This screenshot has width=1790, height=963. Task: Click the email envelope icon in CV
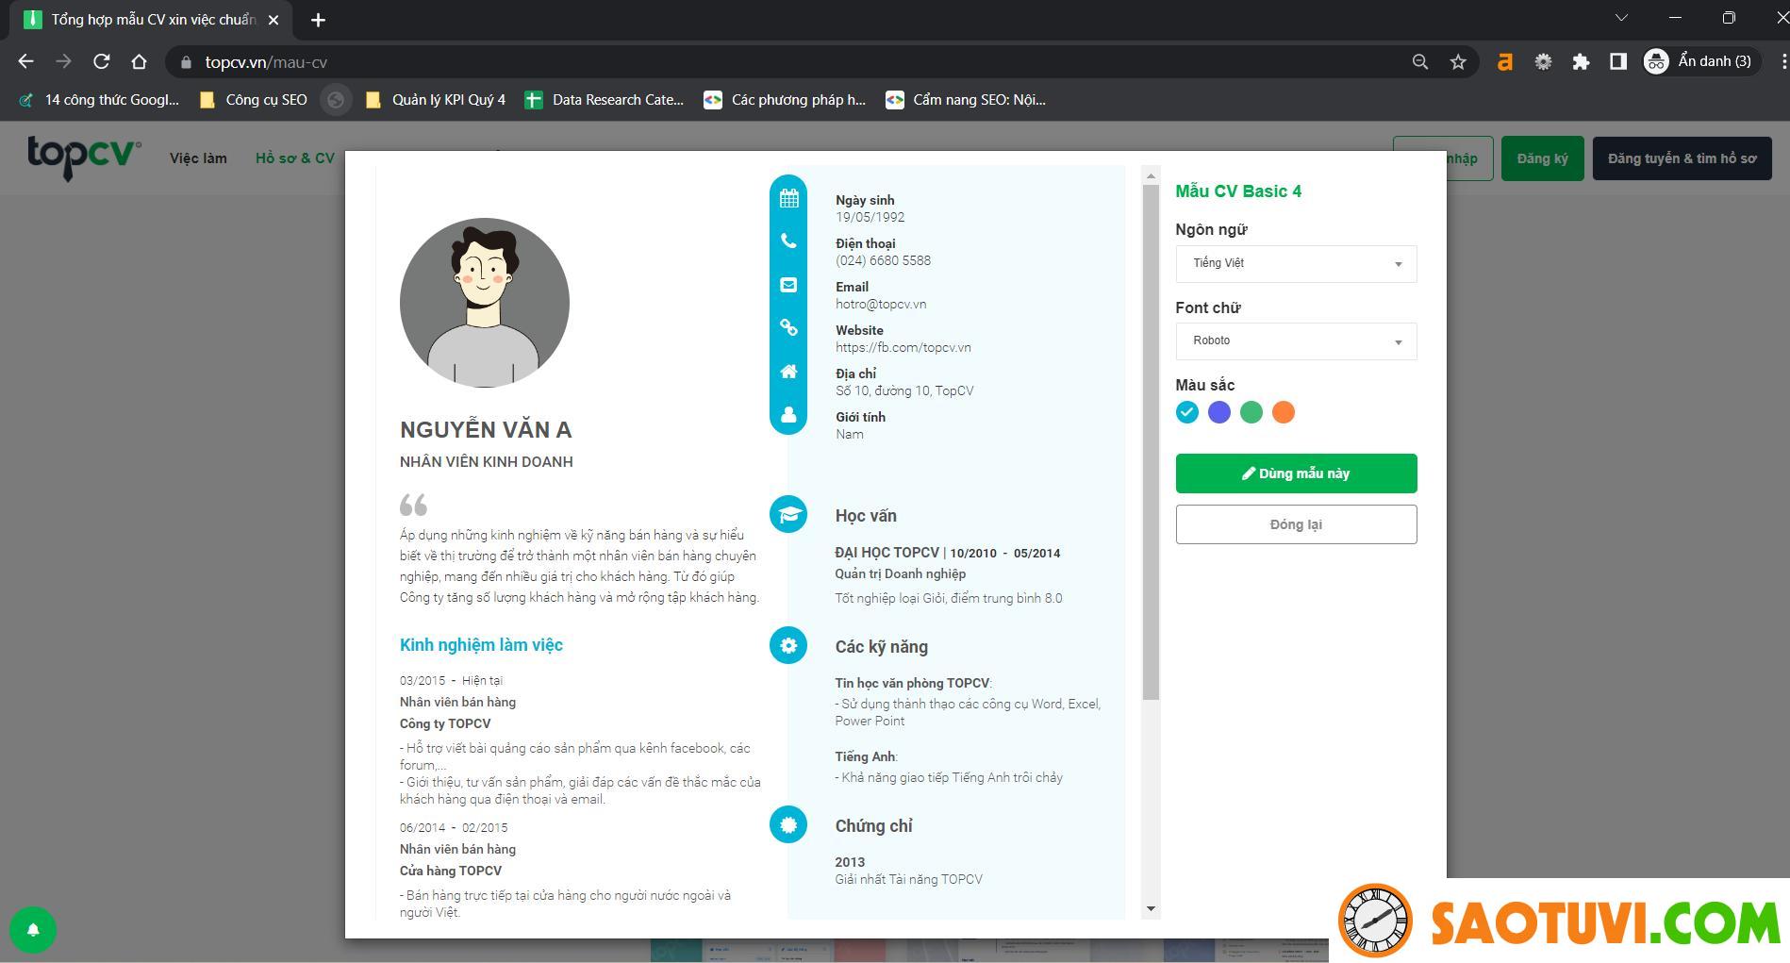(x=788, y=285)
